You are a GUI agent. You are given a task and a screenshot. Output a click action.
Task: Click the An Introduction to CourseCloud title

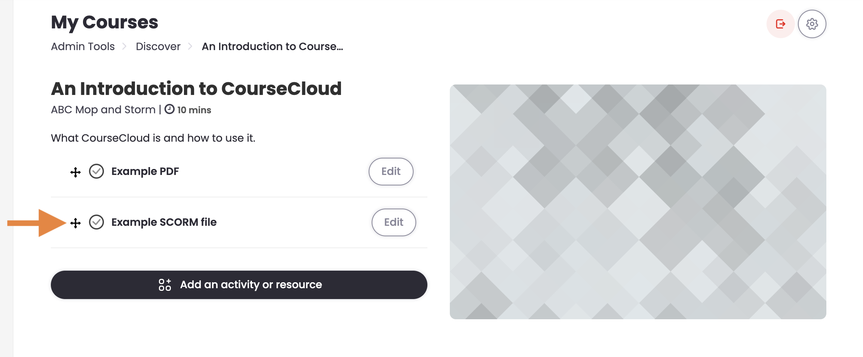coord(196,89)
